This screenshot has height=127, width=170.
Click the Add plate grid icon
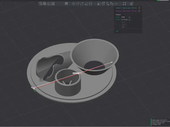coord(45,4)
